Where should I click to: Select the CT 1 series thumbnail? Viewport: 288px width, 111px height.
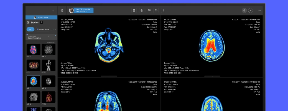pos(34,65)
